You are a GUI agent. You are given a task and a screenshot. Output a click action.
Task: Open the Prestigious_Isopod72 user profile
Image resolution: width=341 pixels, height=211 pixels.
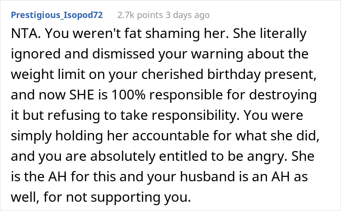56,15
